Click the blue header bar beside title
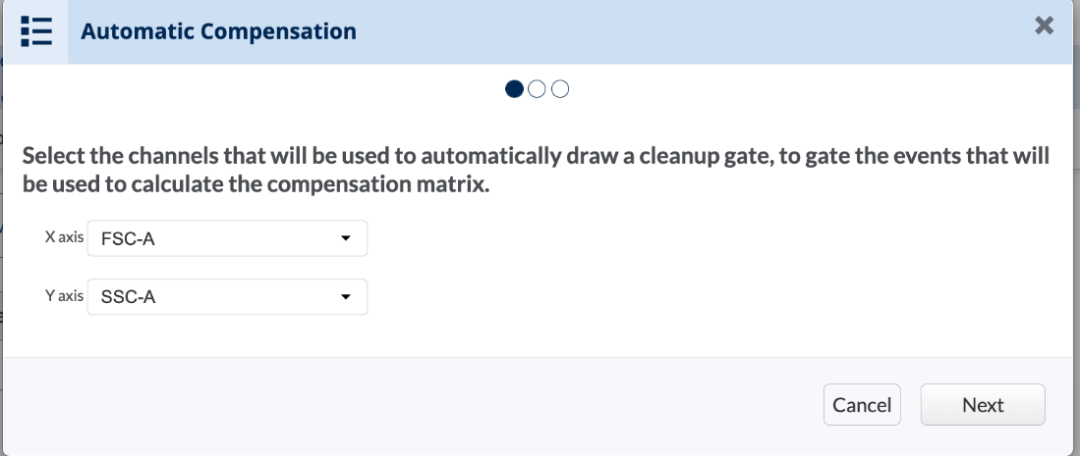Screen dimensions: 1080x456 [x=688, y=31]
